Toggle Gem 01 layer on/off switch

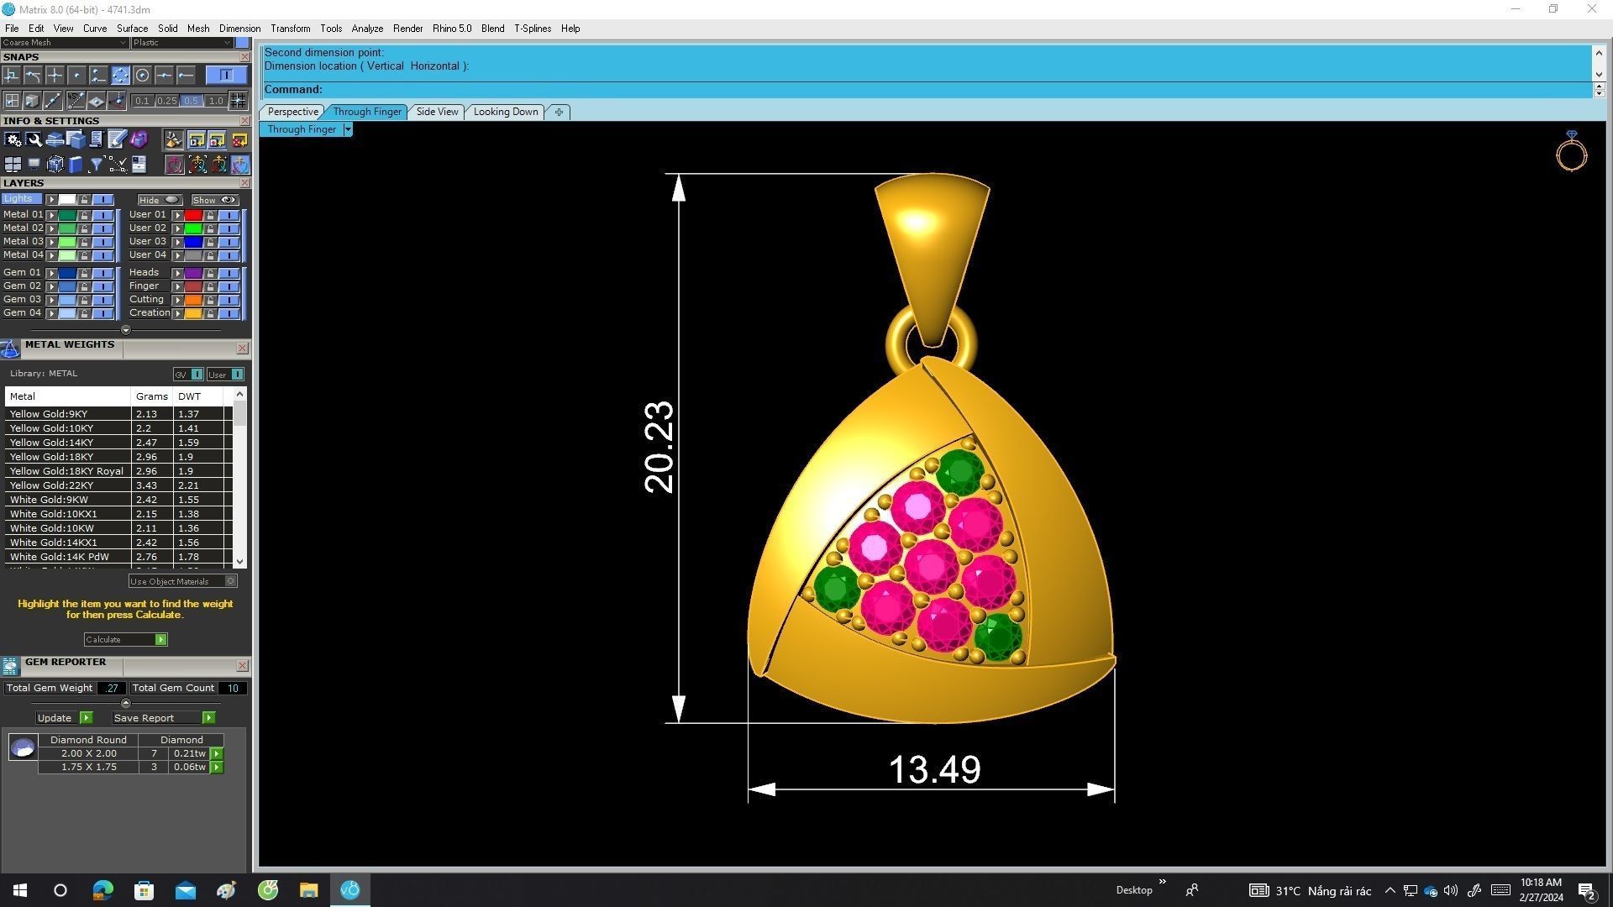click(x=102, y=273)
